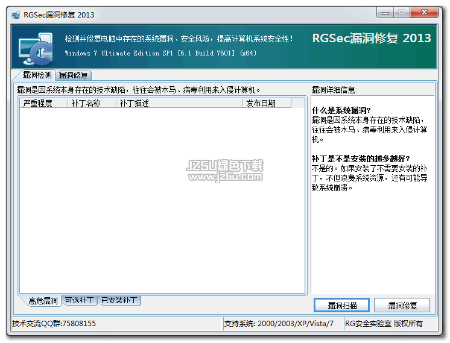Image resolution: width=450 pixels, height=343 pixels.
Task: Select the 高危漏洞 bottom tab
Action: tap(43, 301)
